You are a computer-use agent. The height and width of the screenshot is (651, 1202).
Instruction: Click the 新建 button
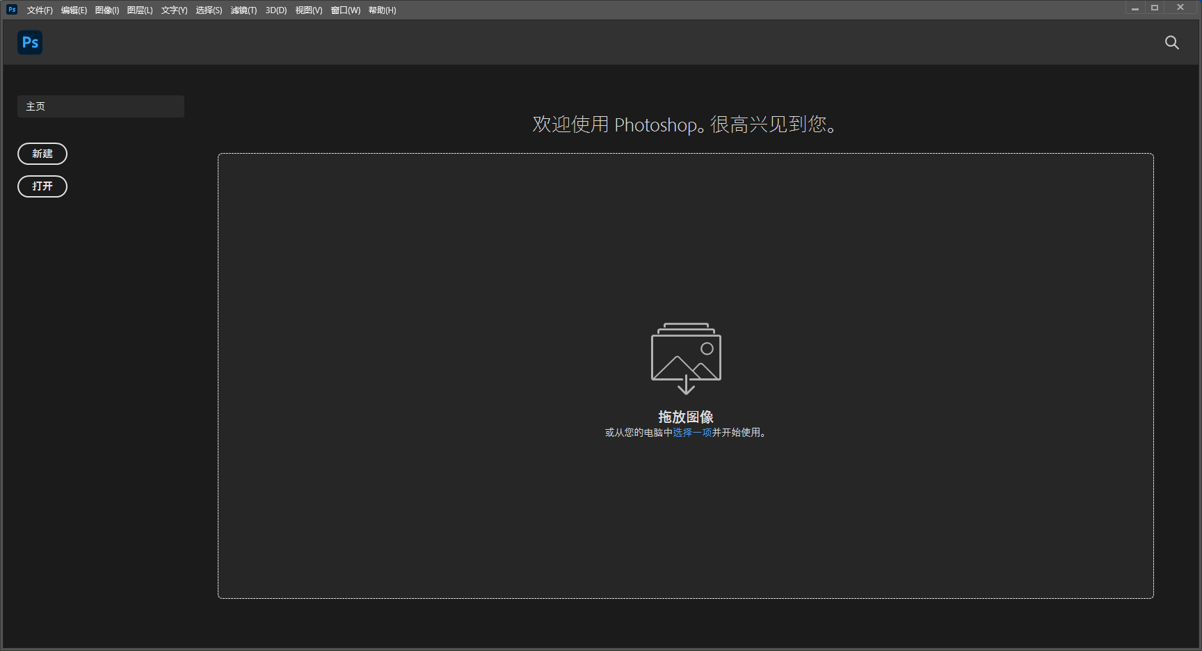click(x=42, y=154)
